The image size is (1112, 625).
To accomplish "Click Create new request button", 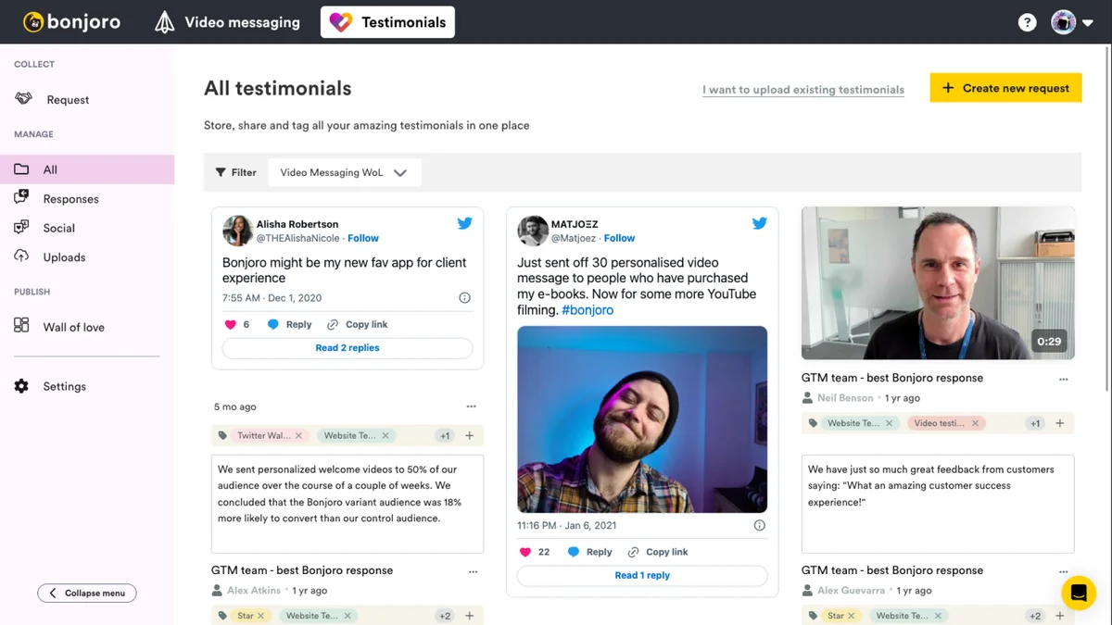I will (x=1005, y=88).
